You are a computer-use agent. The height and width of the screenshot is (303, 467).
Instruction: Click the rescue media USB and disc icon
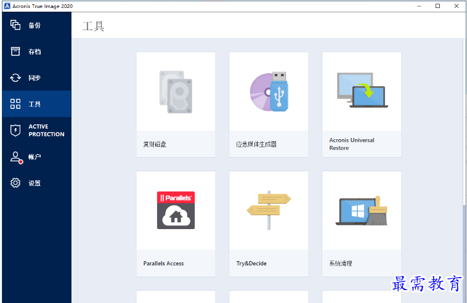point(269,91)
